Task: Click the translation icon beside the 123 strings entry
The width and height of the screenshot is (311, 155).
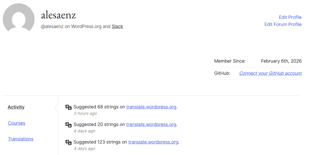Action: click(x=68, y=142)
